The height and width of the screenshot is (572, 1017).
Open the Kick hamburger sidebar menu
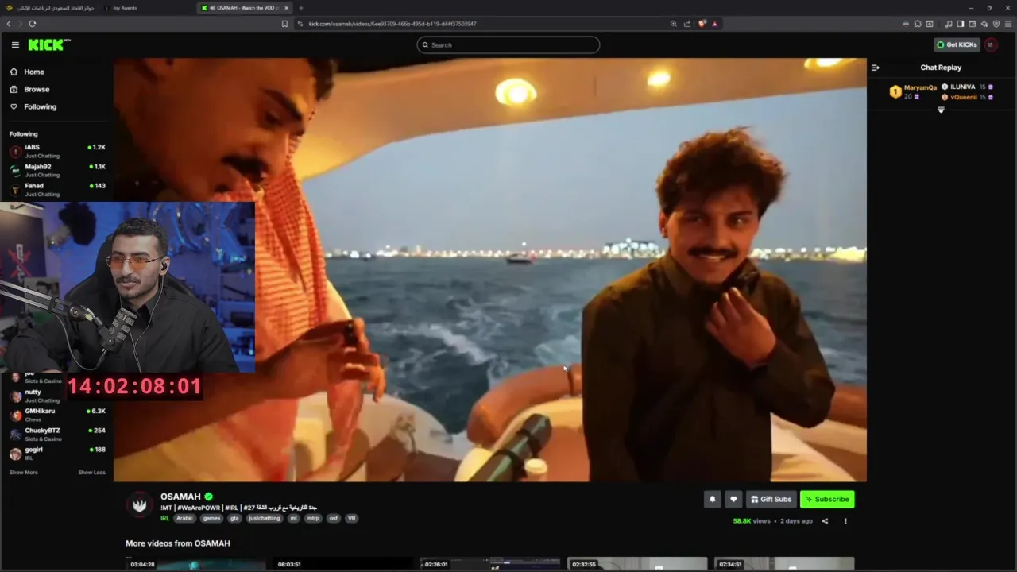(x=15, y=45)
